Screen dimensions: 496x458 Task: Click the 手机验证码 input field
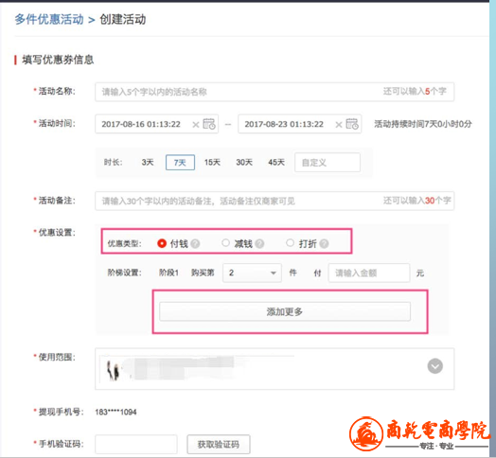click(x=136, y=445)
